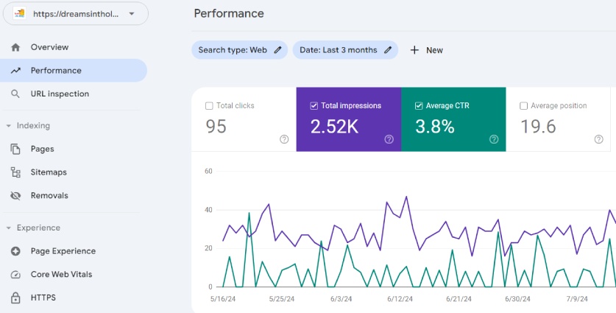616x313 pixels.
Task: Click the Removals crossed-eye icon
Action: pos(15,196)
